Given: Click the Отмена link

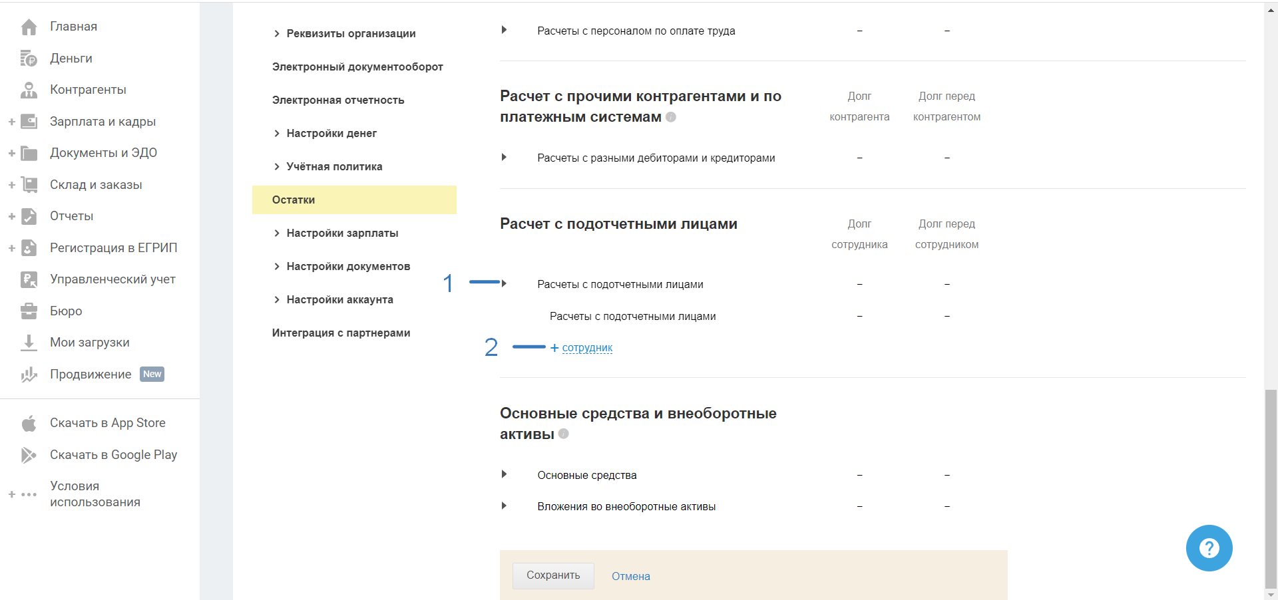Looking at the screenshot, I should pos(630,576).
